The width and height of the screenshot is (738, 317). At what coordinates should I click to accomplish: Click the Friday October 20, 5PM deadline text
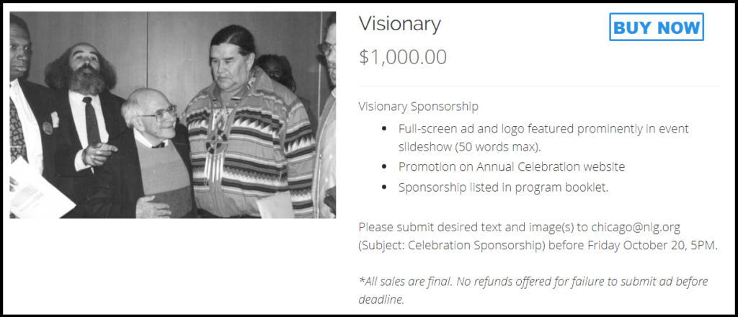pyautogui.click(x=654, y=246)
